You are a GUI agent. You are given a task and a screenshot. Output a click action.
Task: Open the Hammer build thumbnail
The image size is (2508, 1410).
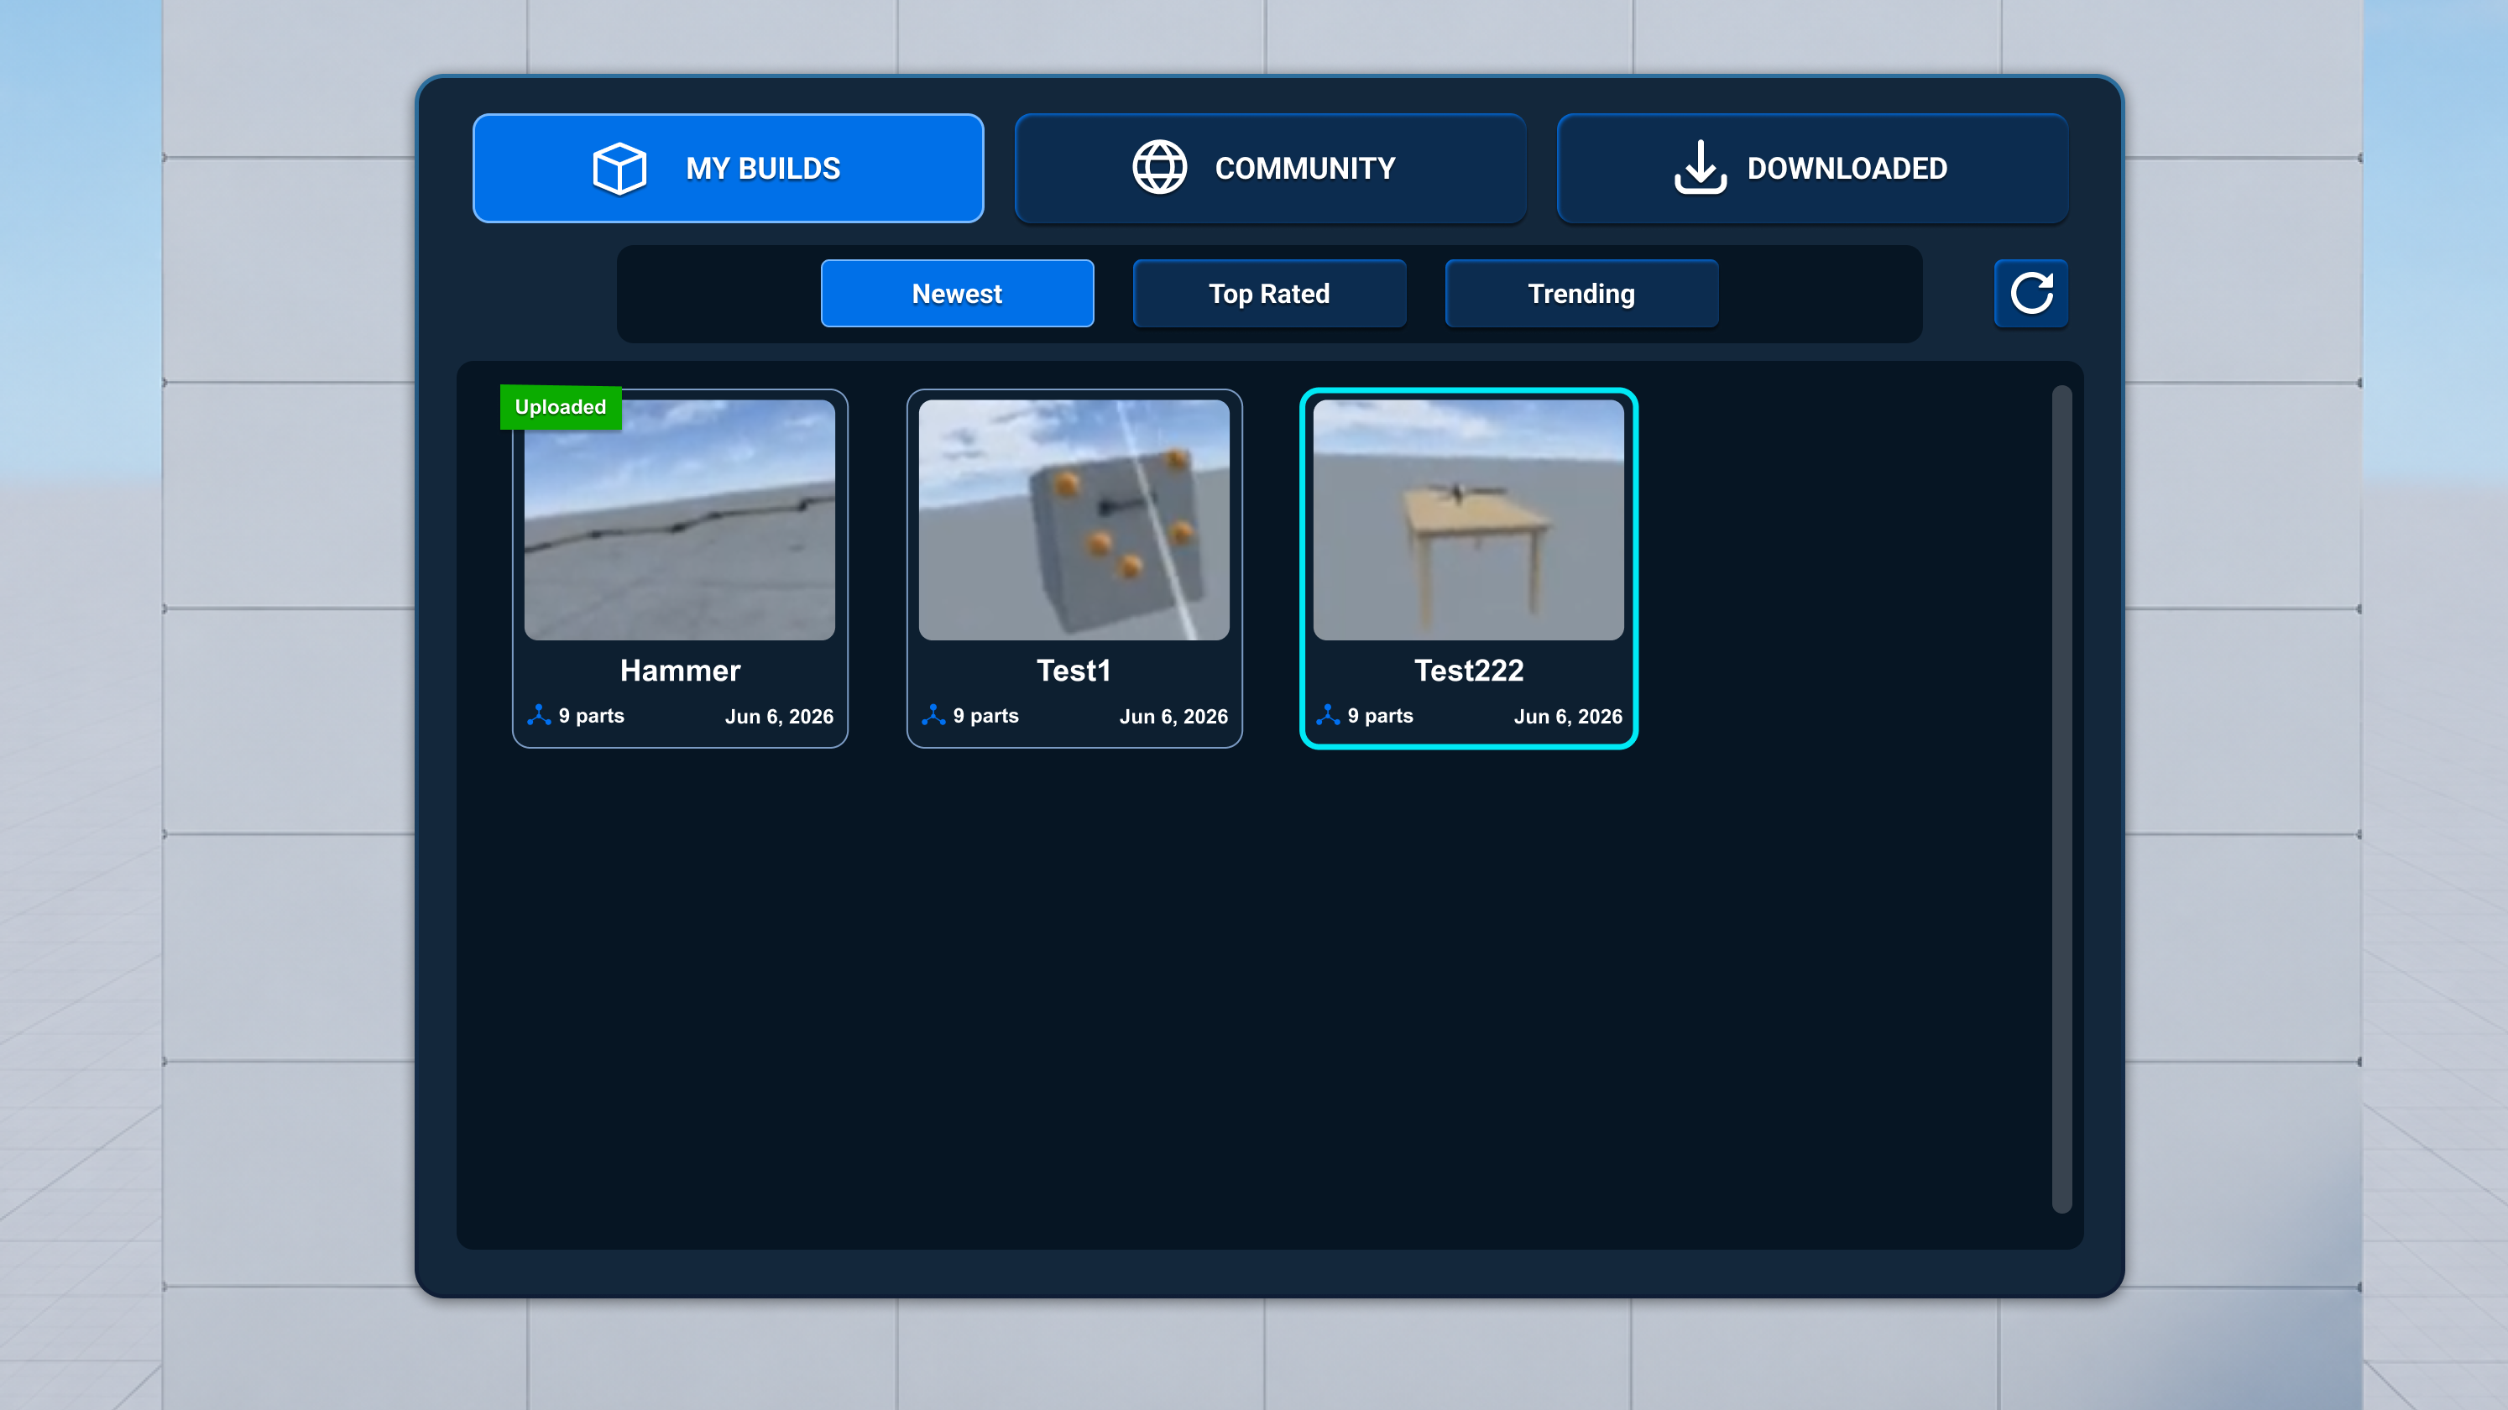point(680,520)
